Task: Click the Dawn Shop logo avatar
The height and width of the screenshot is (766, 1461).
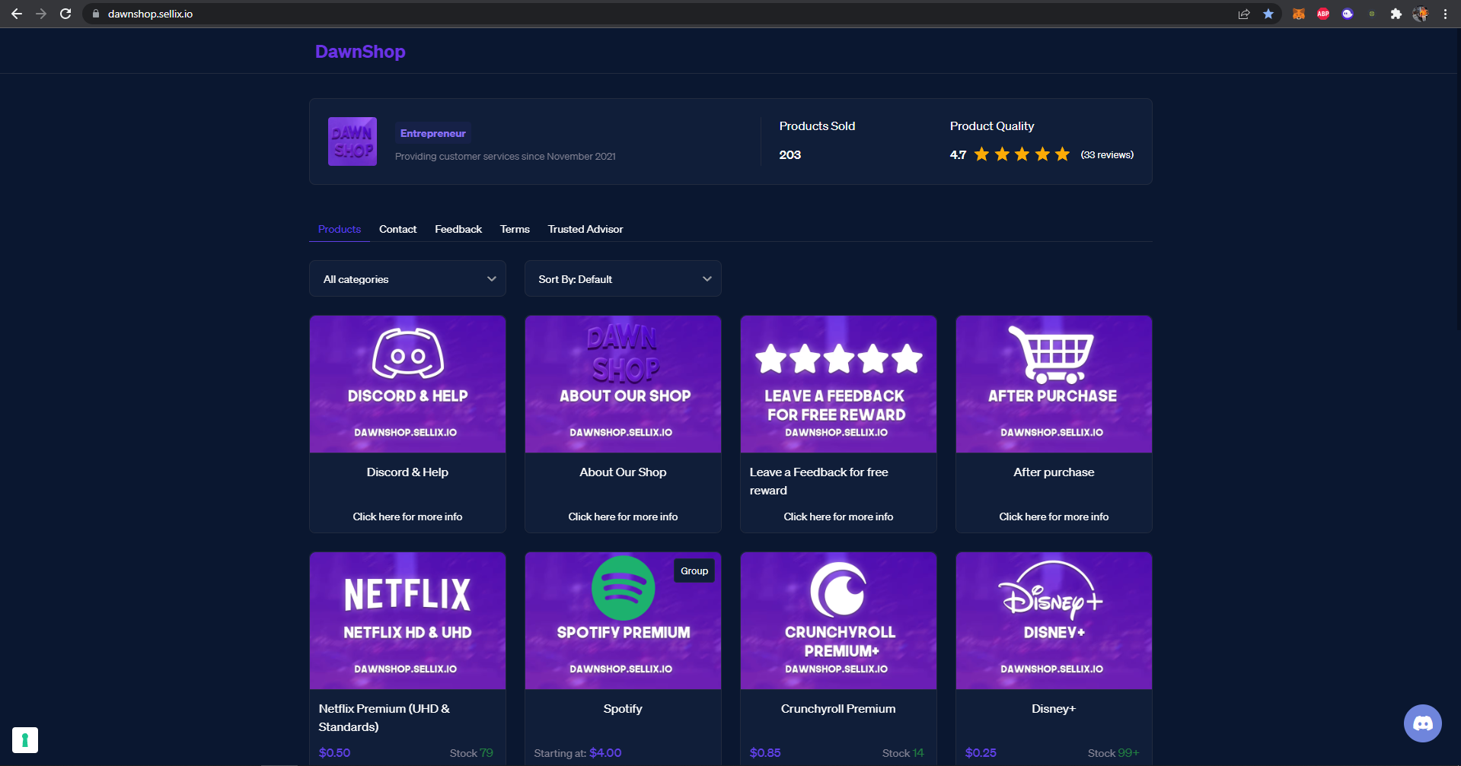Action: pos(352,141)
